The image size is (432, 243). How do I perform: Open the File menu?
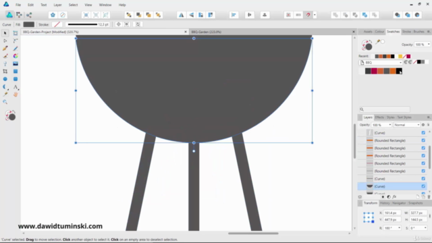[18, 5]
